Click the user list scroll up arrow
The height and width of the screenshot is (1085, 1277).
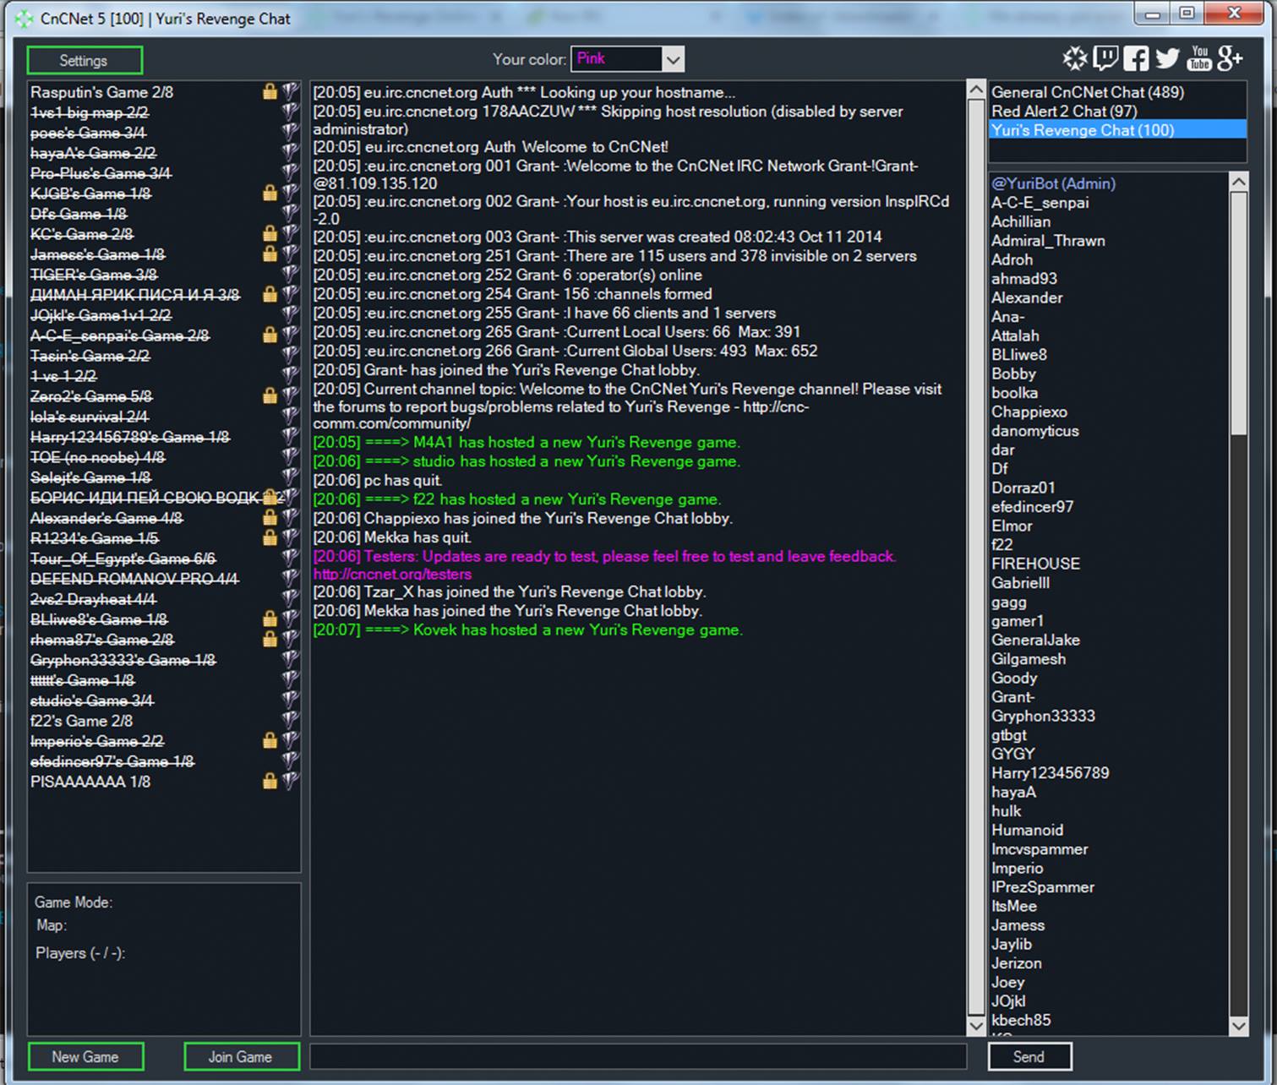tap(1239, 182)
